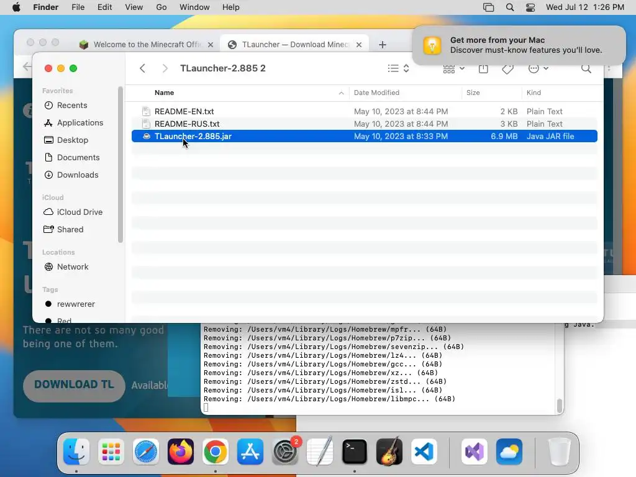Open the Go menu
Viewport: 636px width, 477px height.
[161, 7]
